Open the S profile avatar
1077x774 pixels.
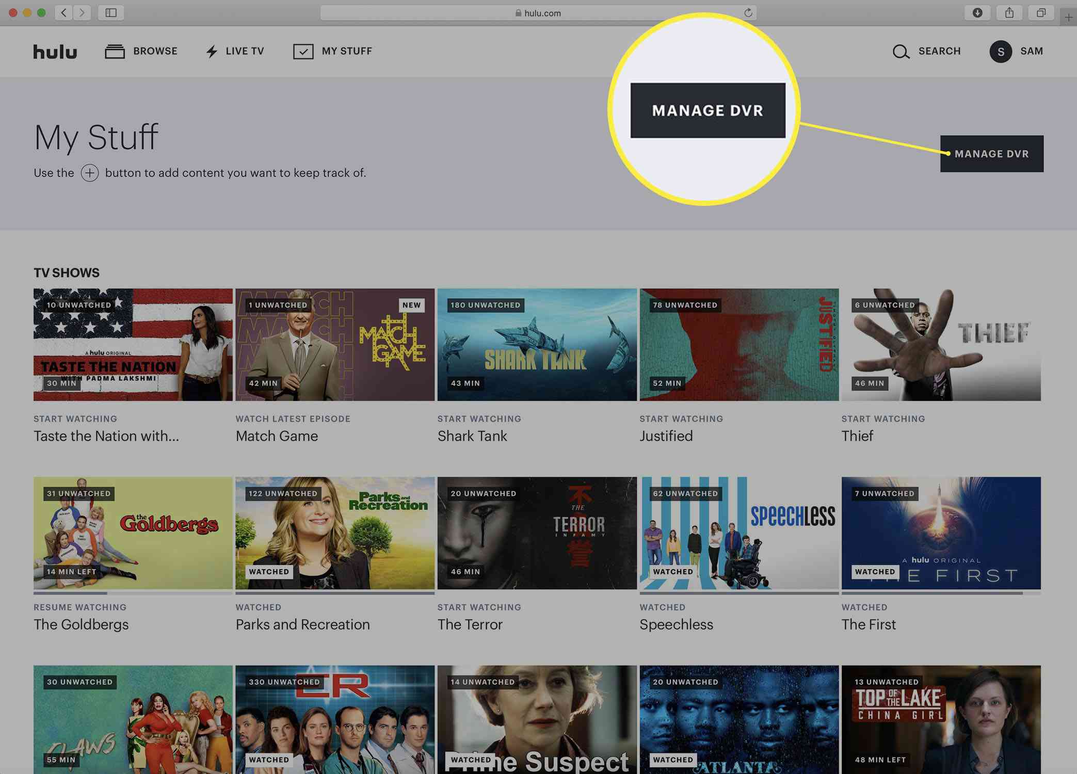(x=1001, y=52)
